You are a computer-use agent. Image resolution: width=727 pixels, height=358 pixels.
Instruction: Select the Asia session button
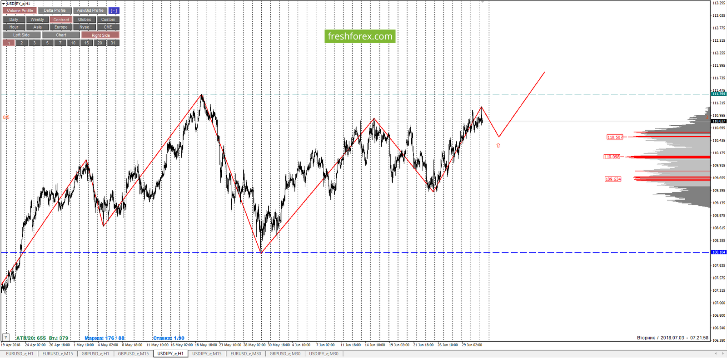[x=37, y=27]
